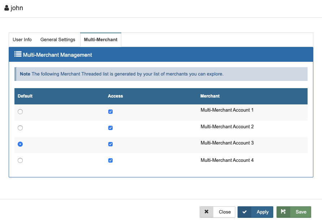Select the Multi-Merchant tab
The height and width of the screenshot is (224, 322).
pos(100,39)
